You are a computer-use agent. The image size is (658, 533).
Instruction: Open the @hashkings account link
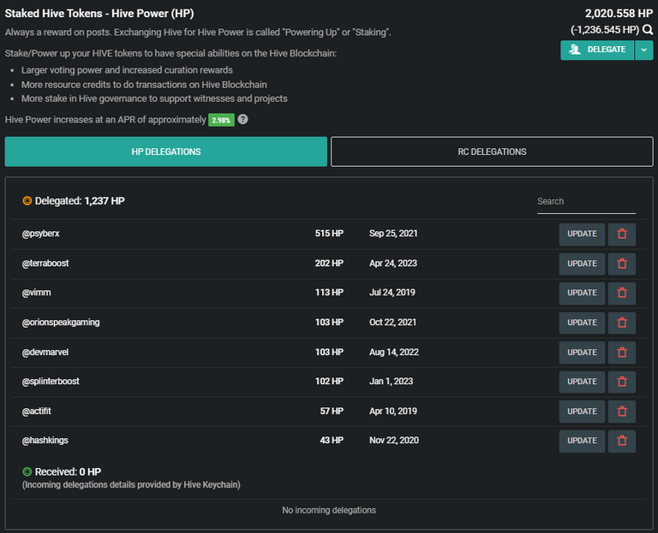point(45,441)
